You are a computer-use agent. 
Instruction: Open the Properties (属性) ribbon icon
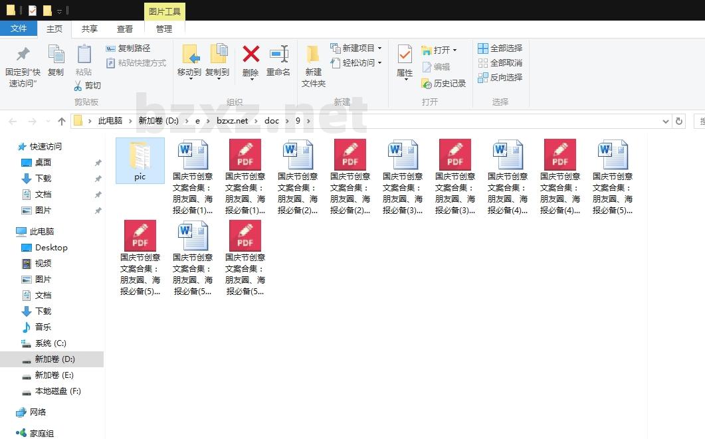(x=405, y=56)
